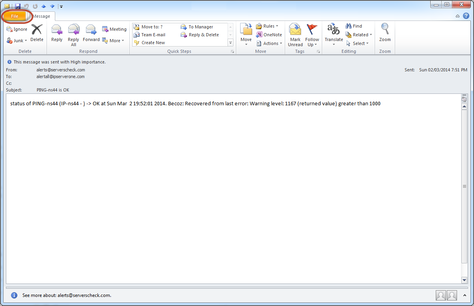Open the Tags dialog launcher
474x306 pixels.
[x=318, y=52]
